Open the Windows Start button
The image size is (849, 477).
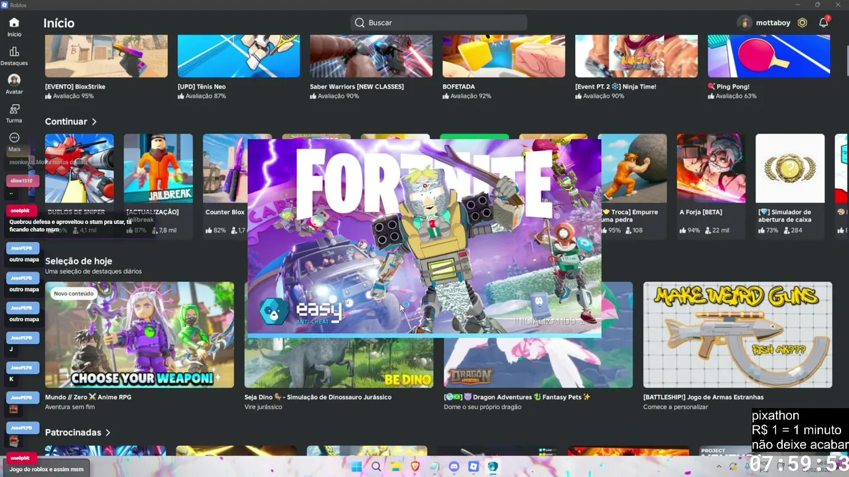356,466
